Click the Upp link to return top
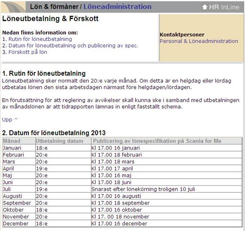Viewport: 245px width, 231px height. [7, 119]
